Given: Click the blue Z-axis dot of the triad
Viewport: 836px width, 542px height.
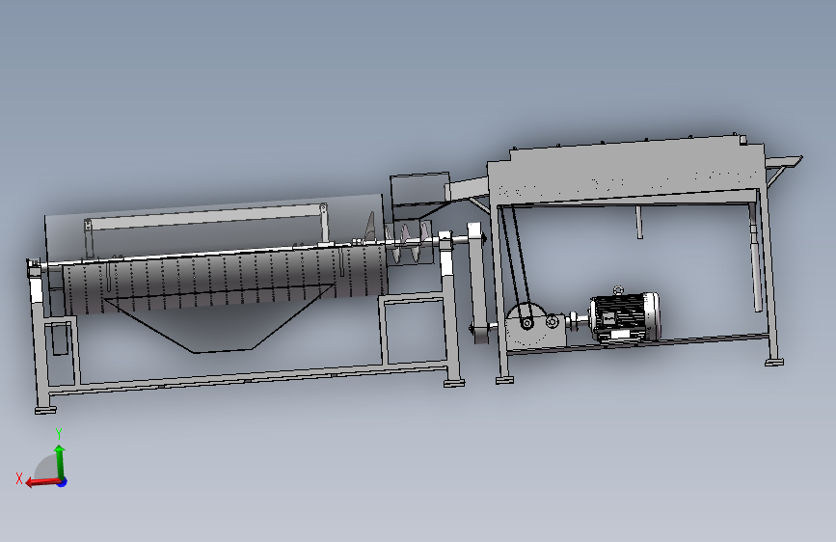Looking at the screenshot, I should pyautogui.click(x=63, y=482).
